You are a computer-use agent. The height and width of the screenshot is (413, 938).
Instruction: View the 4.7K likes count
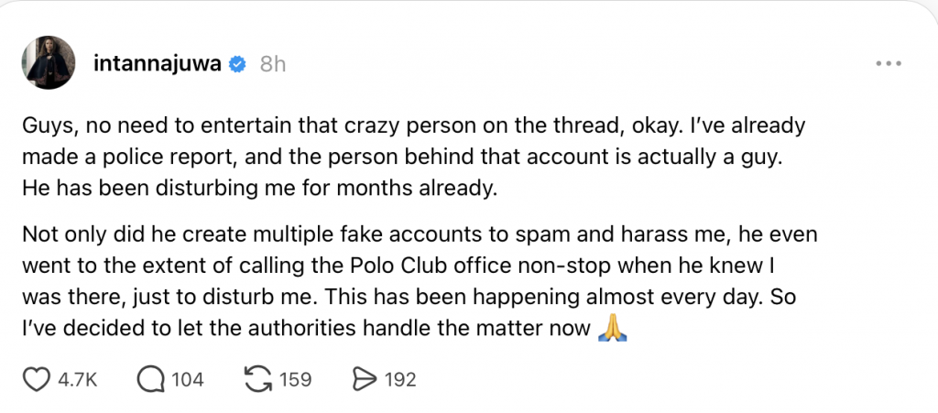77,379
